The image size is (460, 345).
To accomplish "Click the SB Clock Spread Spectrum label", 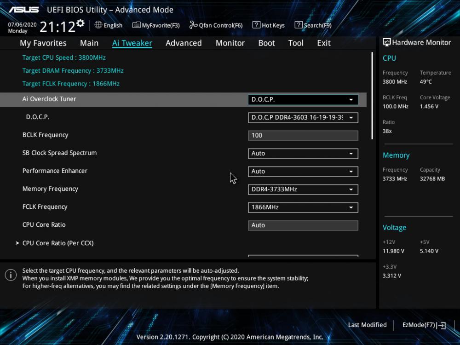I will (x=59, y=153).
